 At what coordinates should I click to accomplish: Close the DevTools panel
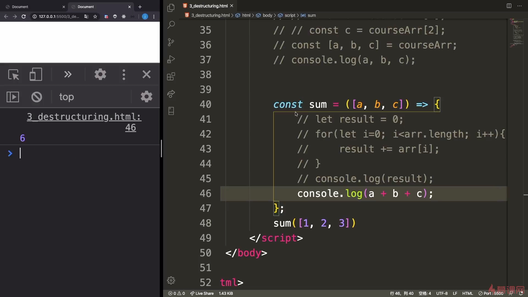[x=147, y=74]
